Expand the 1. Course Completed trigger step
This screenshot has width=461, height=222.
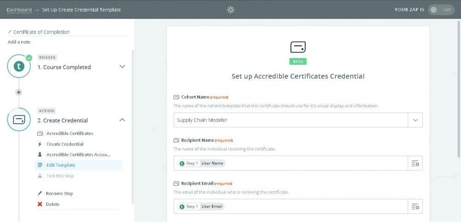(122, 66)
